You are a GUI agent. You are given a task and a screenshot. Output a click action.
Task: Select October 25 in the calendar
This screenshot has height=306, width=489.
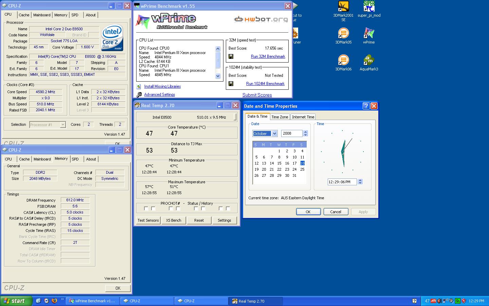click(302, 169)
